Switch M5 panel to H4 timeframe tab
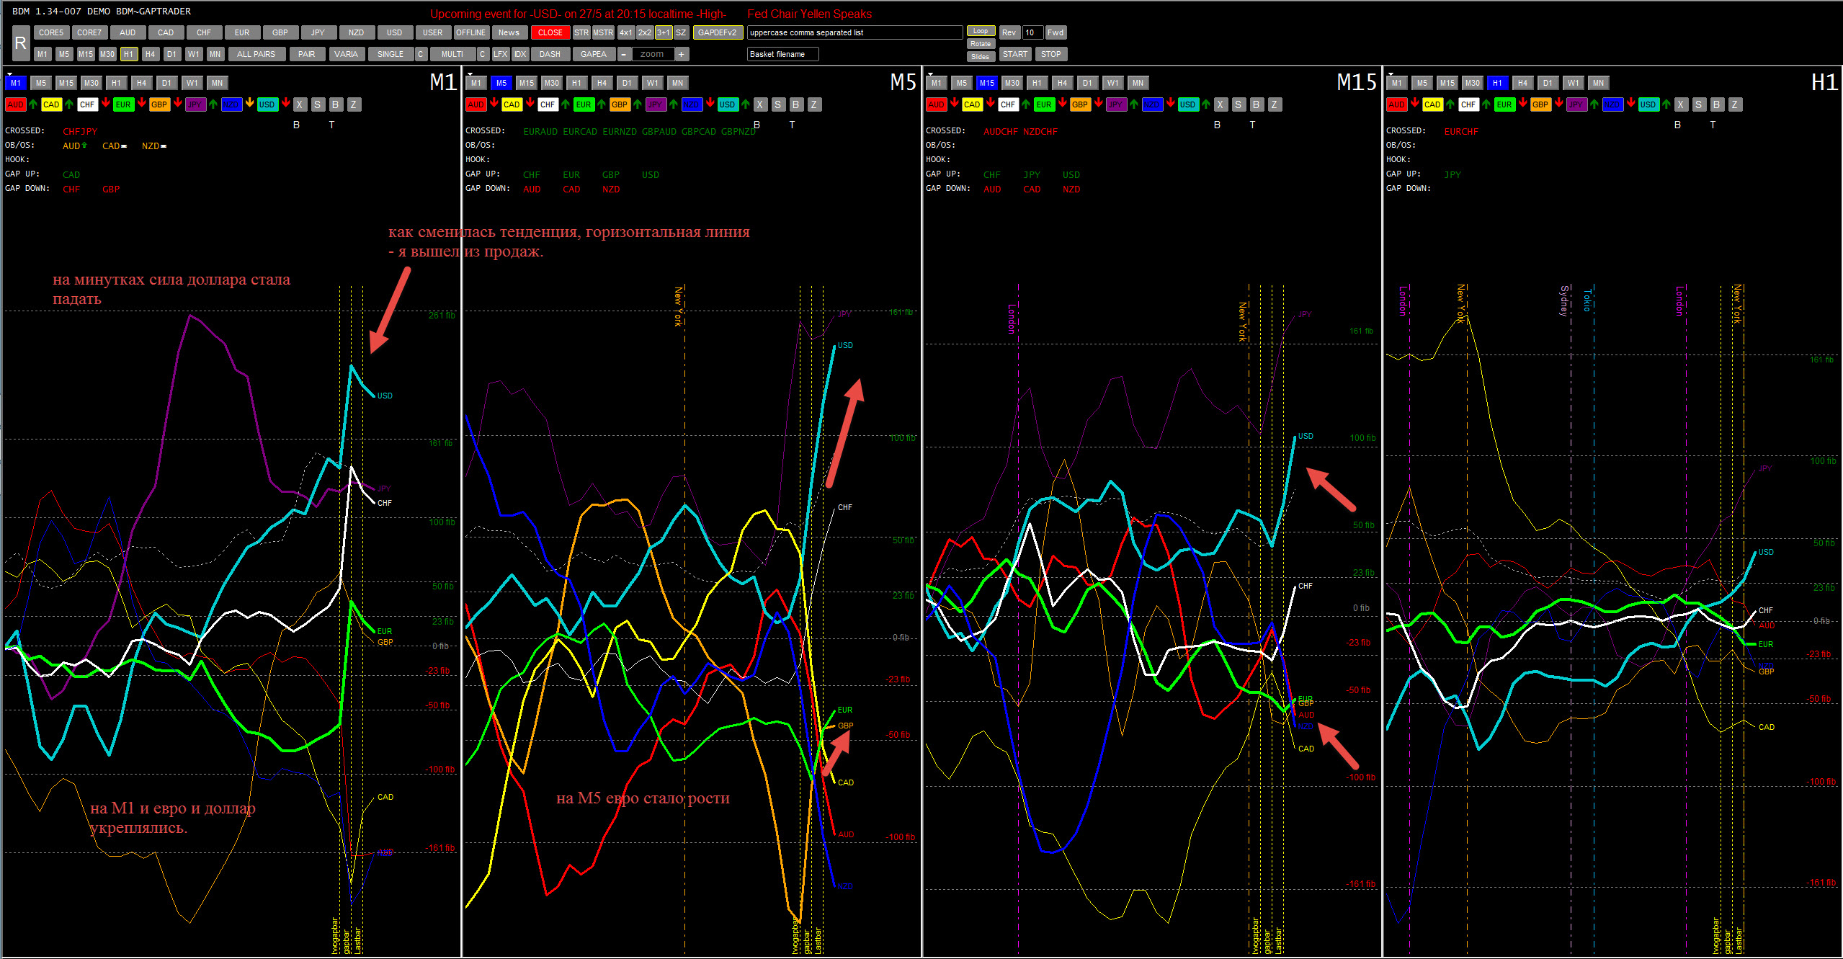This screenshot has width=1843, height=959. click(602, 83)
